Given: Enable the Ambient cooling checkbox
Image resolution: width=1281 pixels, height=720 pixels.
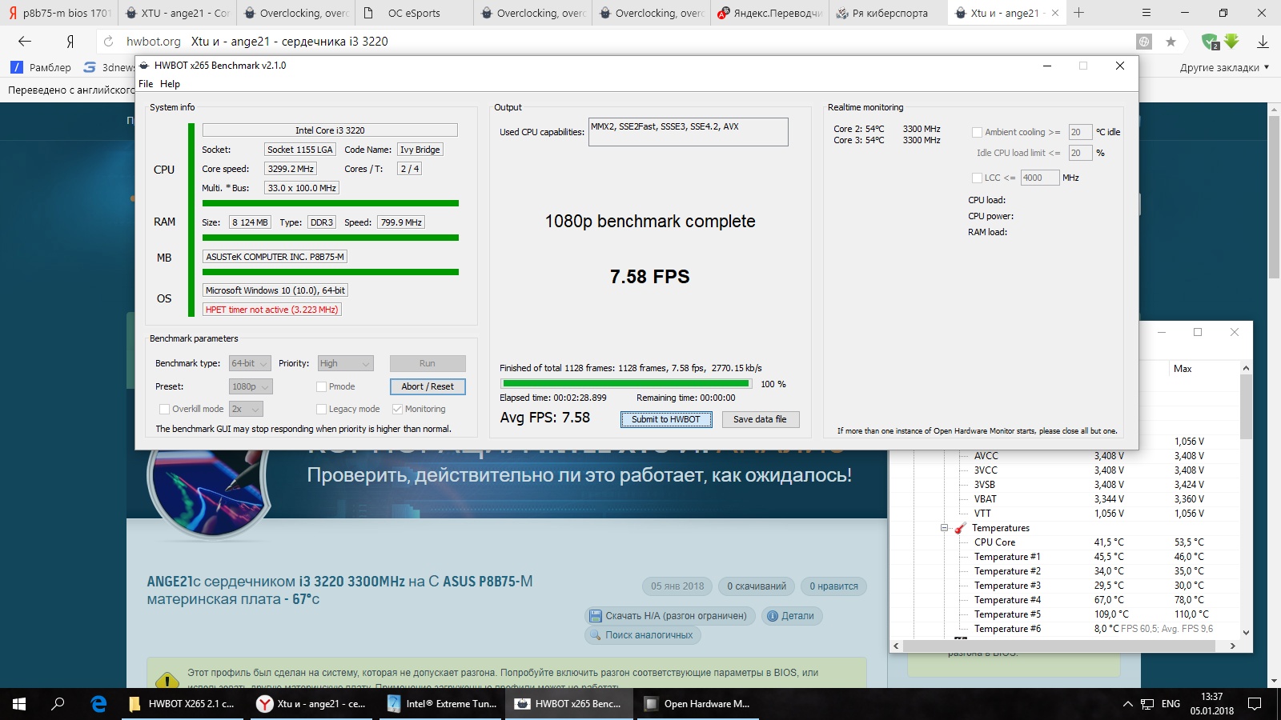Looking at the screenshot, I should pos(977,132).
